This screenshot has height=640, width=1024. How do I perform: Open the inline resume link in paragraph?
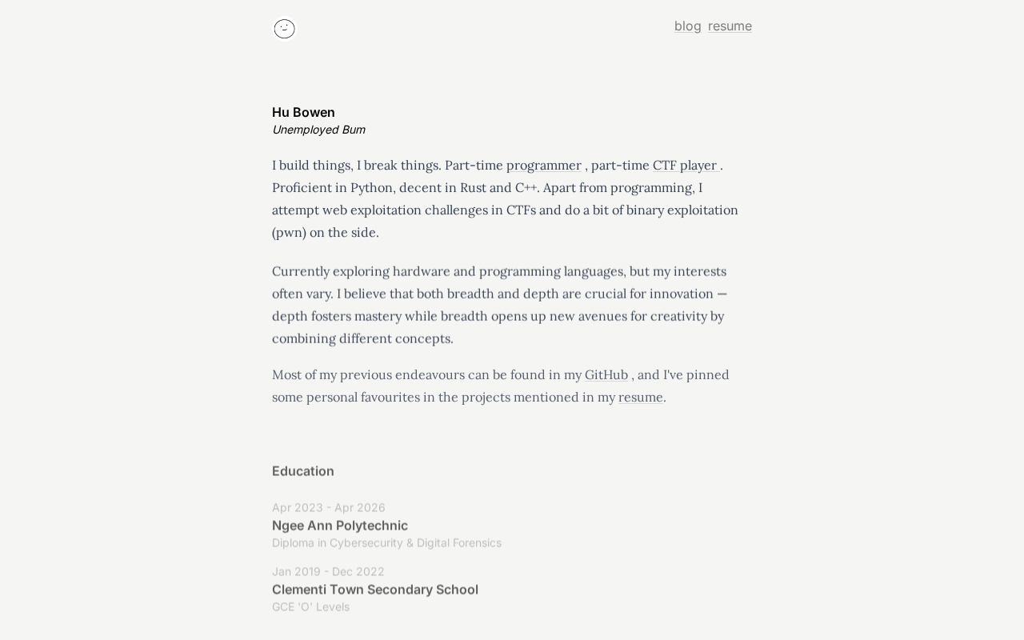[x=640, y=397]
